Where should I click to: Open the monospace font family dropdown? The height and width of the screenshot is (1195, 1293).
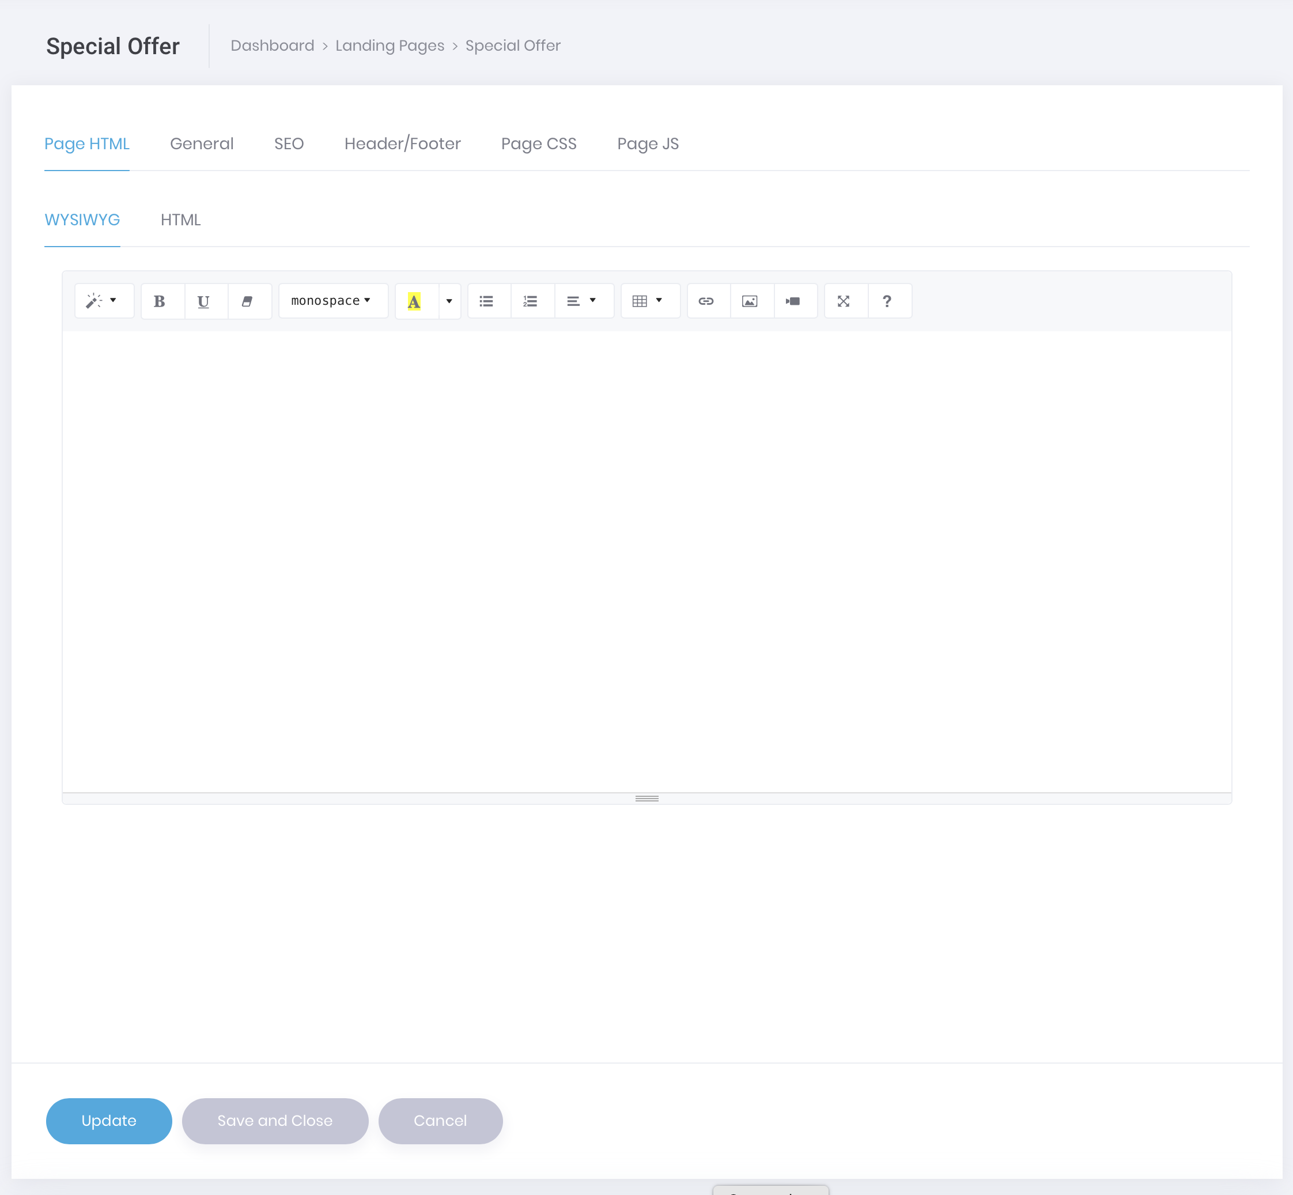coord(333,301)
